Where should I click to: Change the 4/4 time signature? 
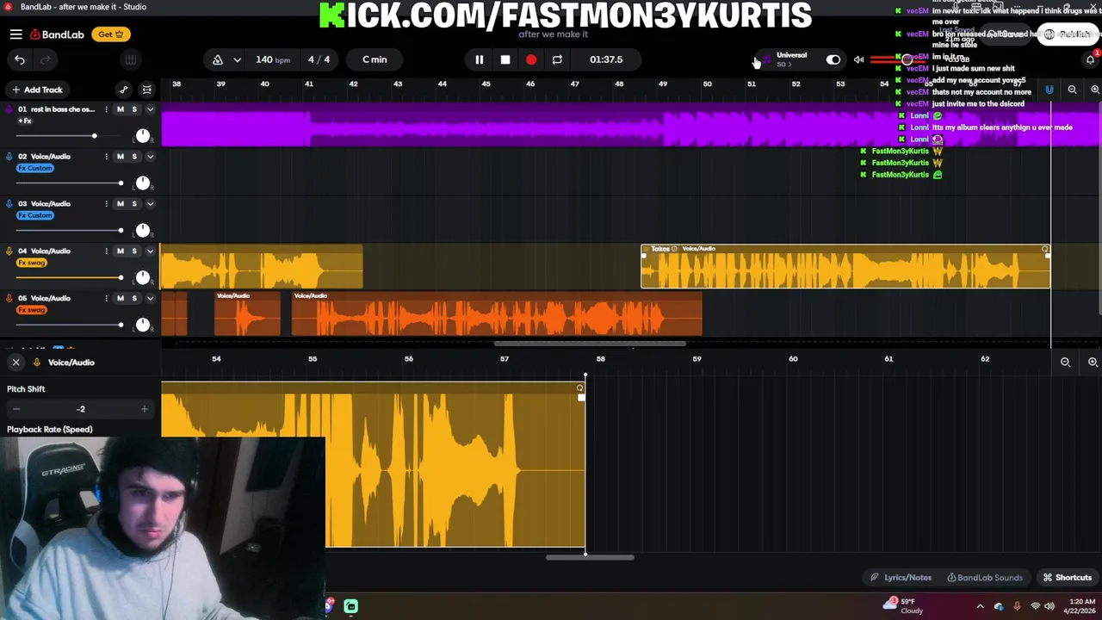[x=319, y=59]
